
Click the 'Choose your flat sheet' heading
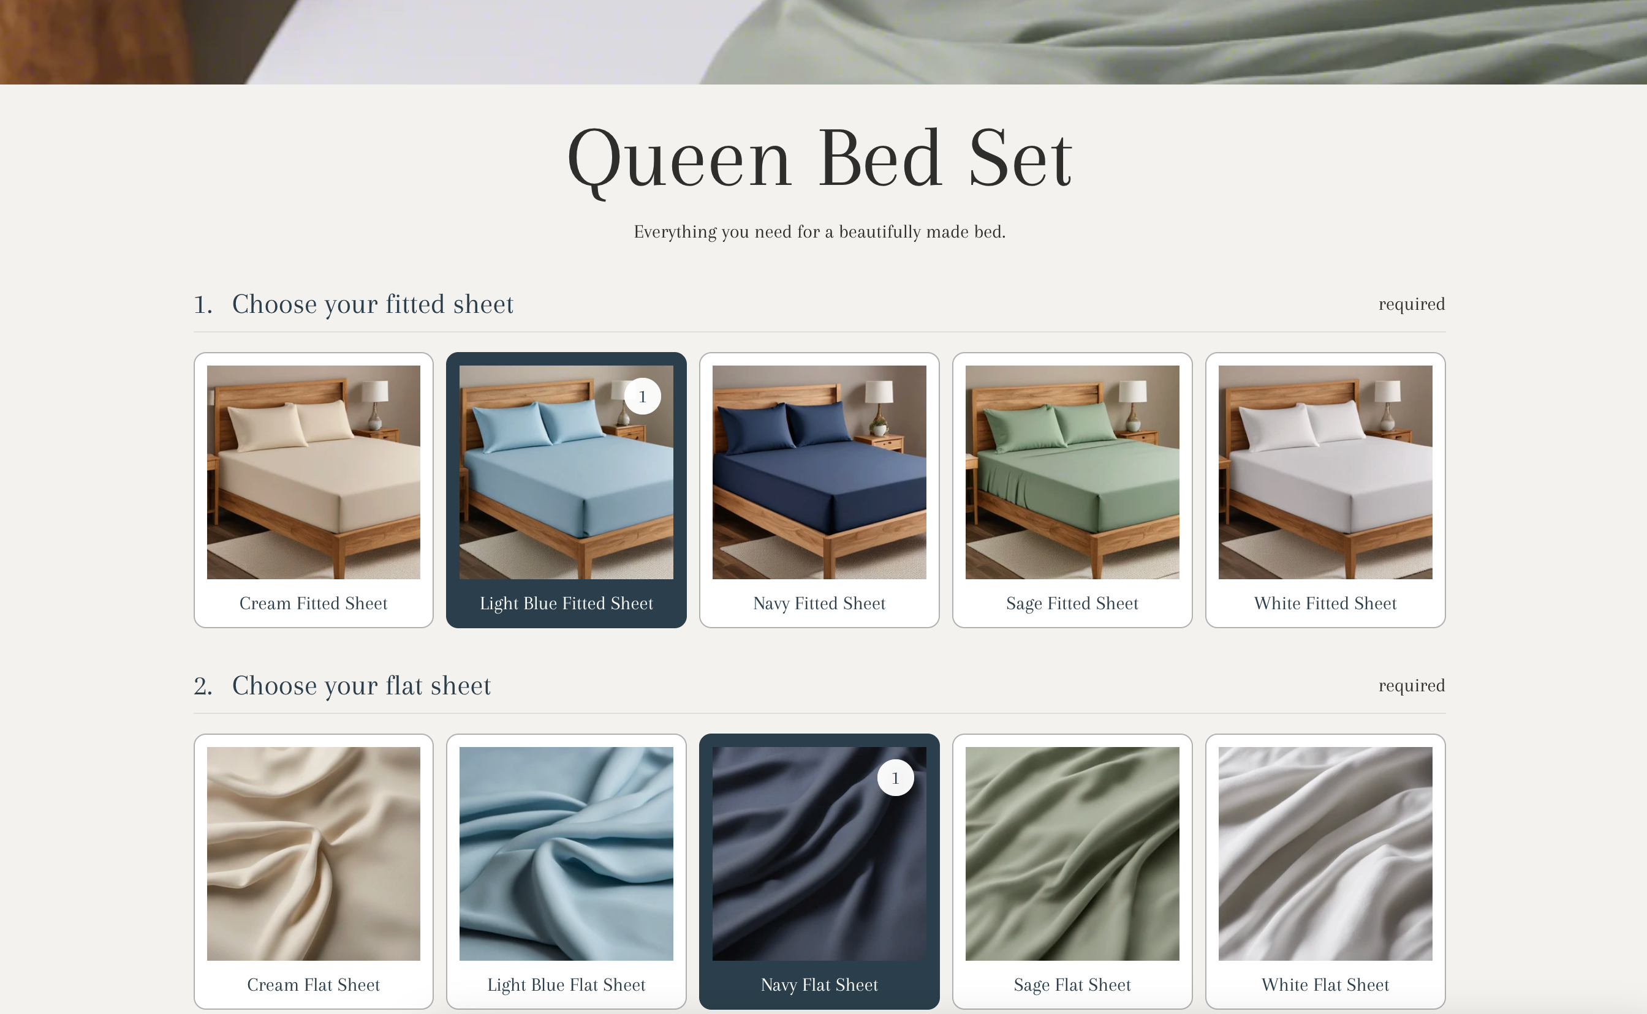coord(361,685)
